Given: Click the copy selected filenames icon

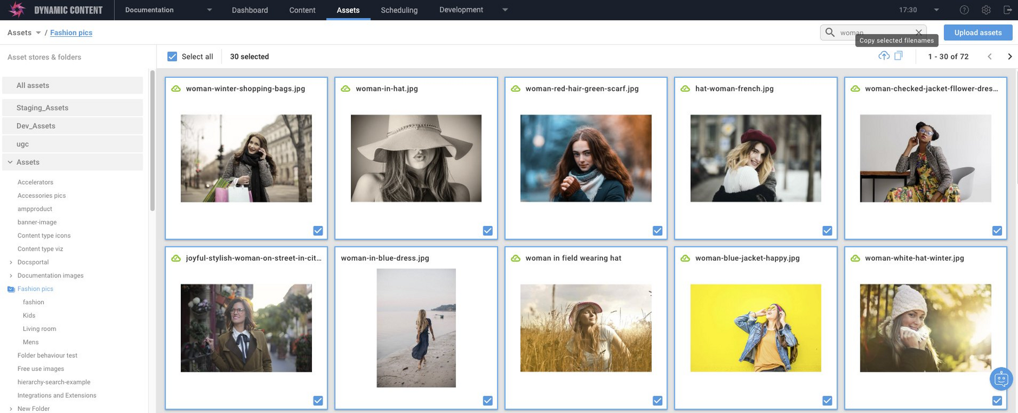Looking at the screenshot, I should tap(898, 56).
